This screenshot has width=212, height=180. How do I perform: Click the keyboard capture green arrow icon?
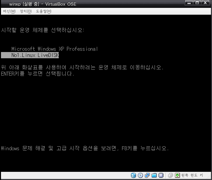coord(177,175)
